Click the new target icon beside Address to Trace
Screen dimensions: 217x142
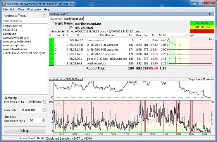pyautogui.click(x=44, y=15)
